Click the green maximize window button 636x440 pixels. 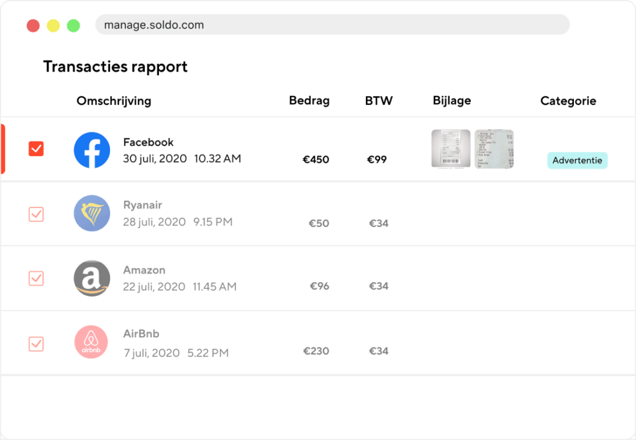(73, 25)
